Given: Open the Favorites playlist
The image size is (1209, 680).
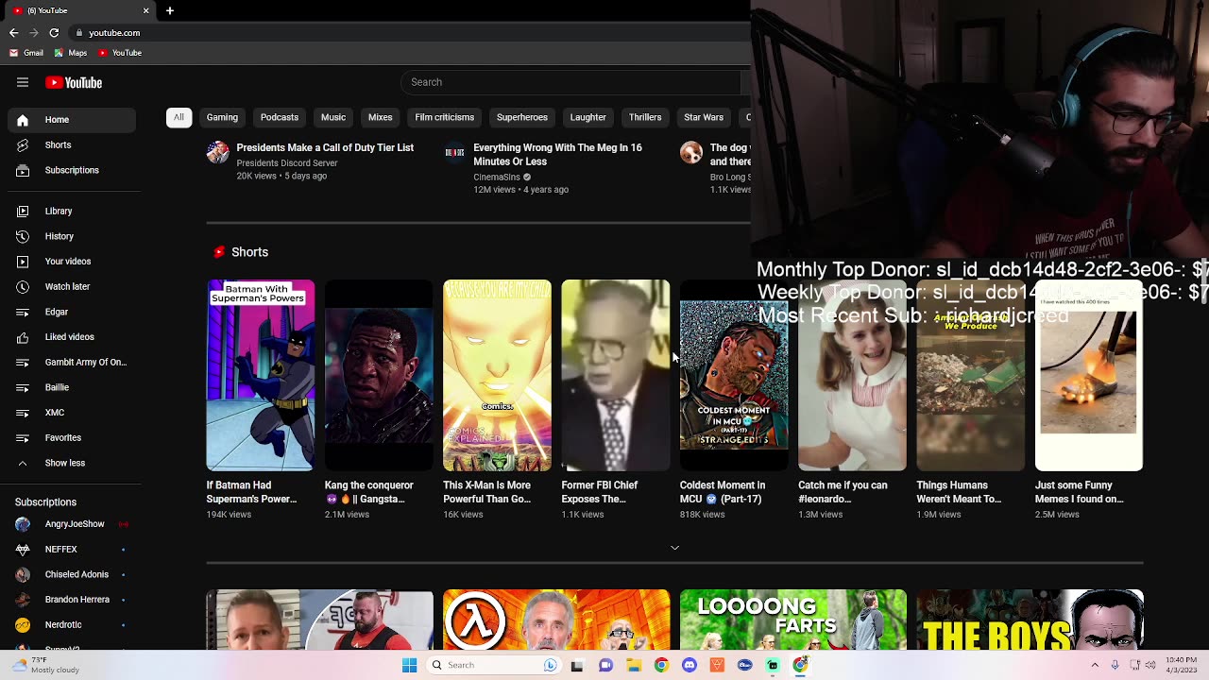Looking at the screenshot, I should [x=71, y=438].
